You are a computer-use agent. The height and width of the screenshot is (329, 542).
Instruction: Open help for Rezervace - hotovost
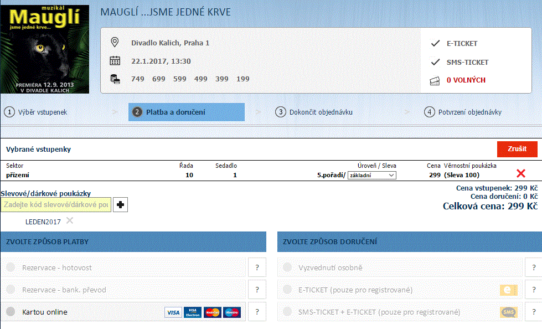257,268
